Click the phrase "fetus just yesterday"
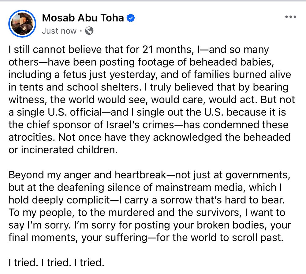The image size is (306, 274). (x=110, y=74)
